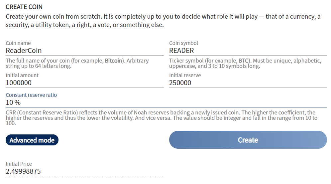Click the "Initial Price" label
This screenshot has height=184, width=331.
[19, 164]
